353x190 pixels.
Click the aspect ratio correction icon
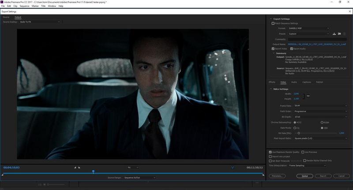point(233,168)
